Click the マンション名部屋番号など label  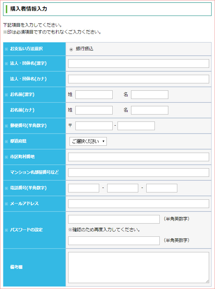click(x=34, y=173)
